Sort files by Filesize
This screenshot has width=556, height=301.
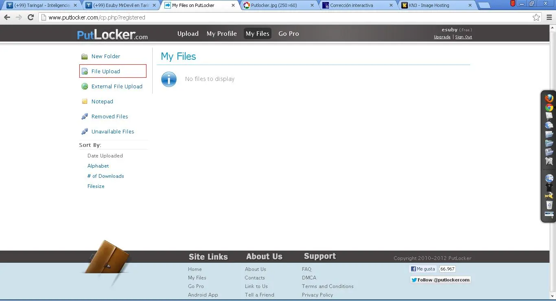click(96, 186)
